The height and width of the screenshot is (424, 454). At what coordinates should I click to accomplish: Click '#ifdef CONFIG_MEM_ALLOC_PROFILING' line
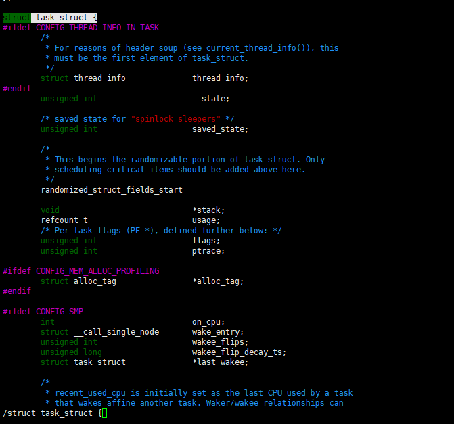tap(81, 271)
